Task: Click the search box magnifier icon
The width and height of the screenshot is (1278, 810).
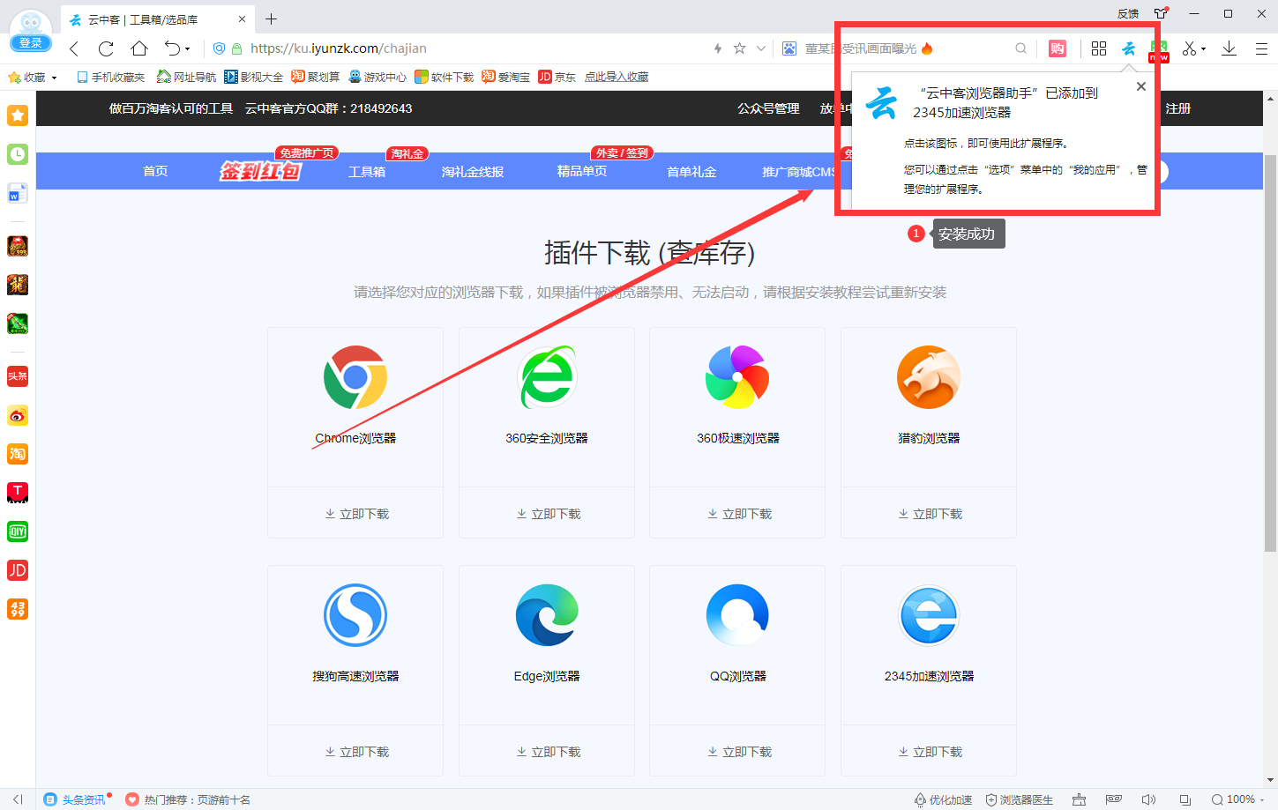Action: [x=1020, y=48]
